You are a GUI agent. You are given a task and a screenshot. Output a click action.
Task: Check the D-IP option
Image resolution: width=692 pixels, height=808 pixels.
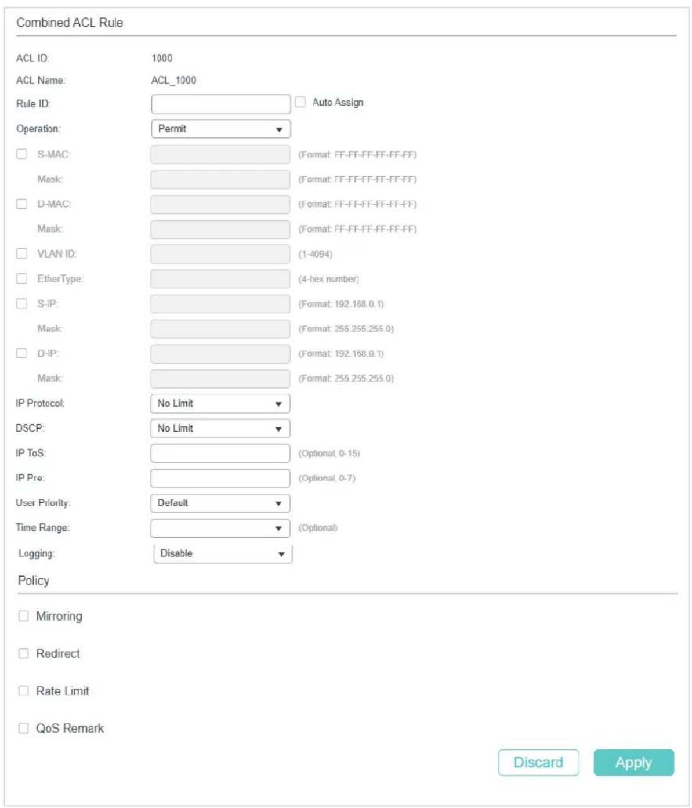pos(21,353)
